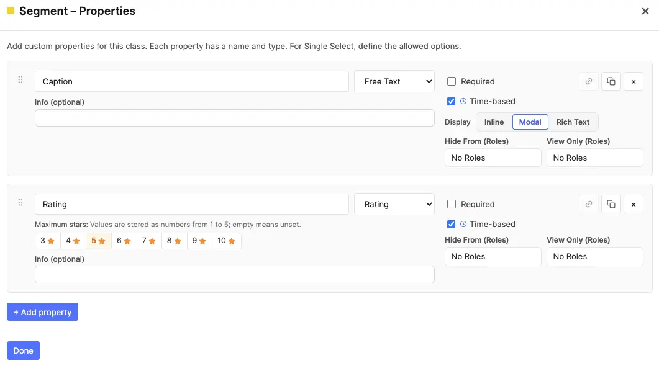Switch display mode to Inline
The width and height of the screenshot is (659, 366).
tap(494, 122)
